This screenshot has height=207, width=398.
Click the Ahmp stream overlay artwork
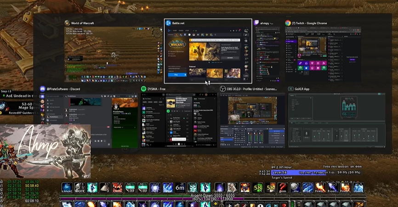click(45, 151)
